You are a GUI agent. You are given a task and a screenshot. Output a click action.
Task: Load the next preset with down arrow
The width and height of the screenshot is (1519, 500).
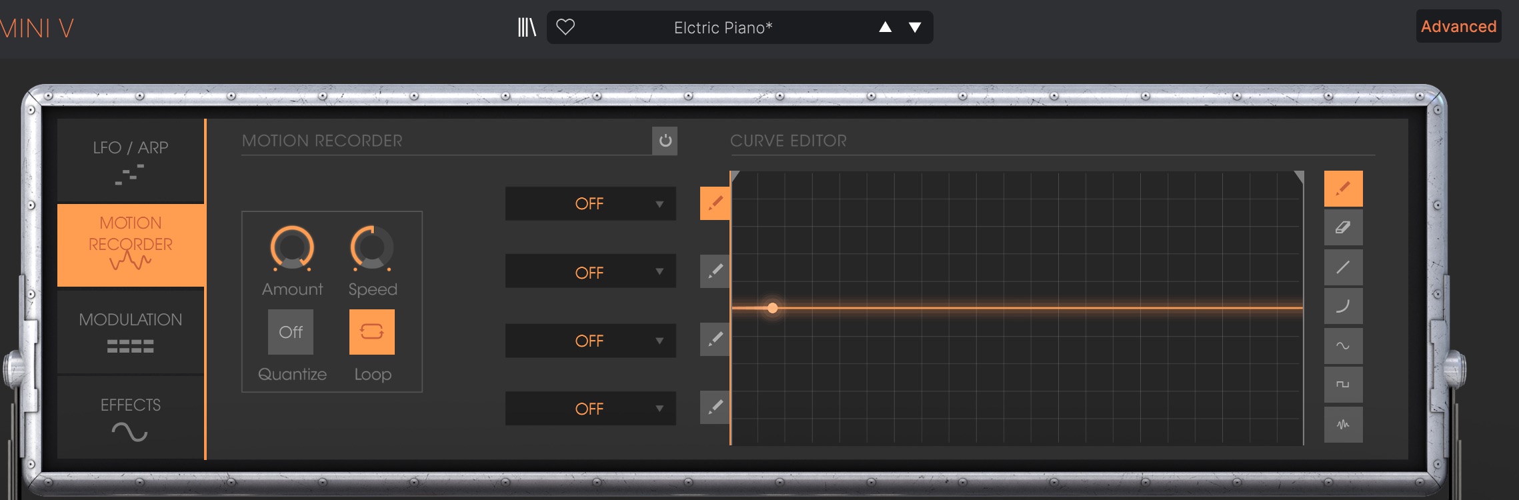(915, 27)
